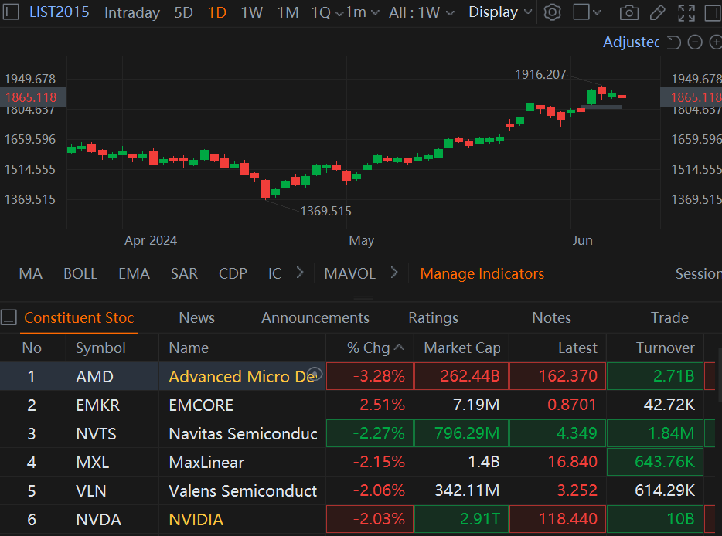
Task: Sort by % Chg column header
Action: click(375, 348)
